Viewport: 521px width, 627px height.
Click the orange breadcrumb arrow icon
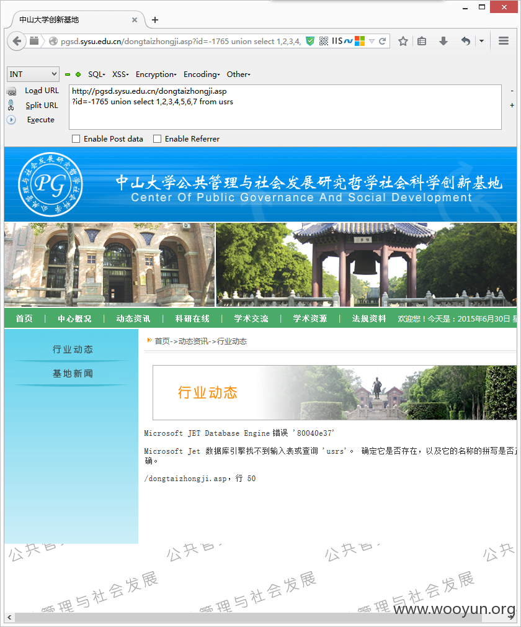click(x=149, y=340)
